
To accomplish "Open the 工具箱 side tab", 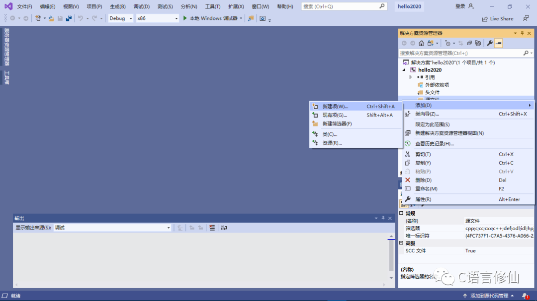I will [x=6, y=77].
